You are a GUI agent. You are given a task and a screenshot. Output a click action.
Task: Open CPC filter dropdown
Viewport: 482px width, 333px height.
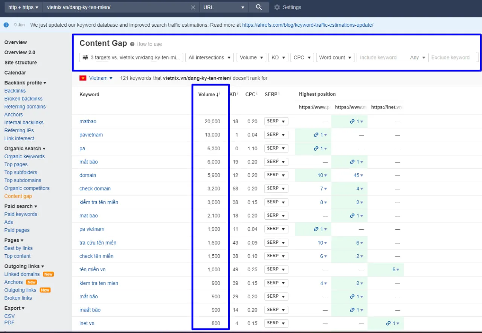coord(302,57)
